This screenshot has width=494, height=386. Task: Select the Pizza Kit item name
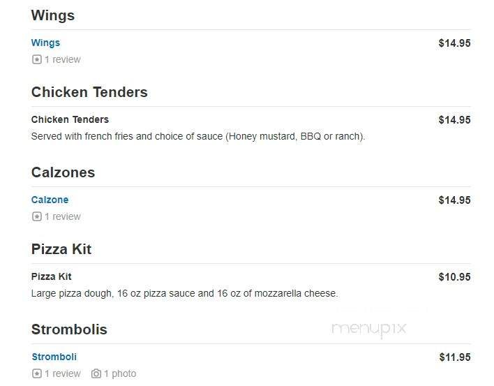(x=52, y=276)
